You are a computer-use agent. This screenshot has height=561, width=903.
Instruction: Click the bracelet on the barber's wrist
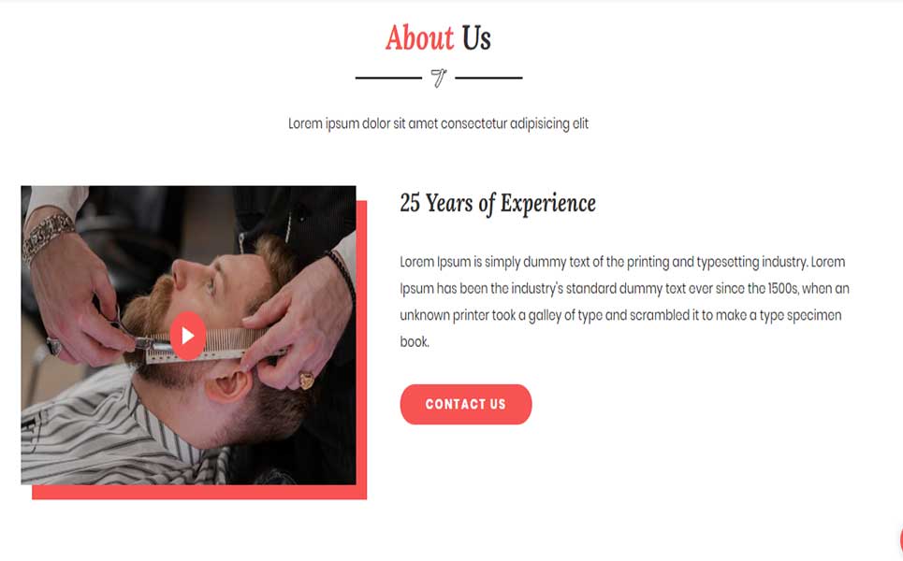[48, 236]
